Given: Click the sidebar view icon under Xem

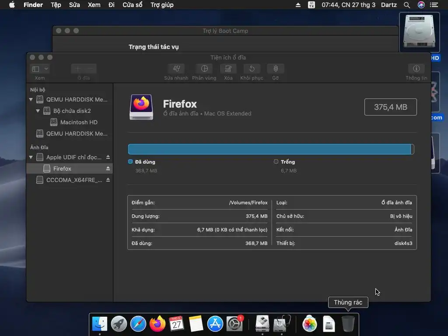Looking at the screenshot, I should (36, 69).
